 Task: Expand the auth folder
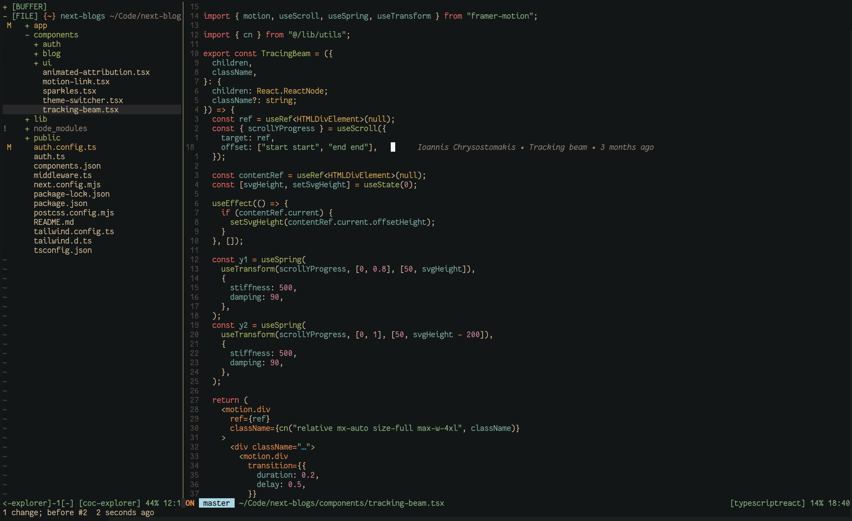(36, 44)
